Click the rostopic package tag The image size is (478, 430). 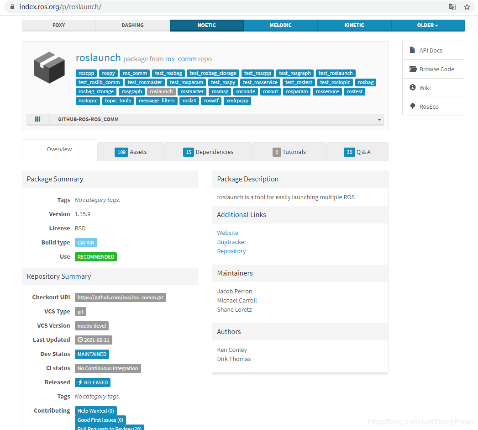(88, 101)
